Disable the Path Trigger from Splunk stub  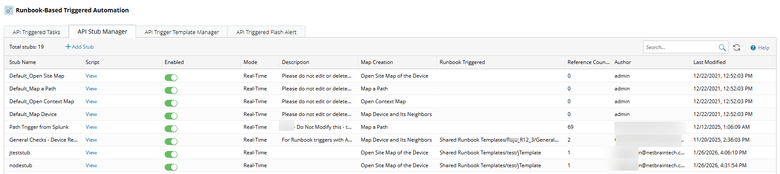point(171,129)
